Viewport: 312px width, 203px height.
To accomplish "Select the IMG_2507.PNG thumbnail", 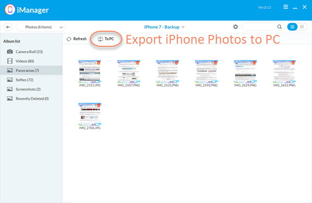I will click(129, 71).
